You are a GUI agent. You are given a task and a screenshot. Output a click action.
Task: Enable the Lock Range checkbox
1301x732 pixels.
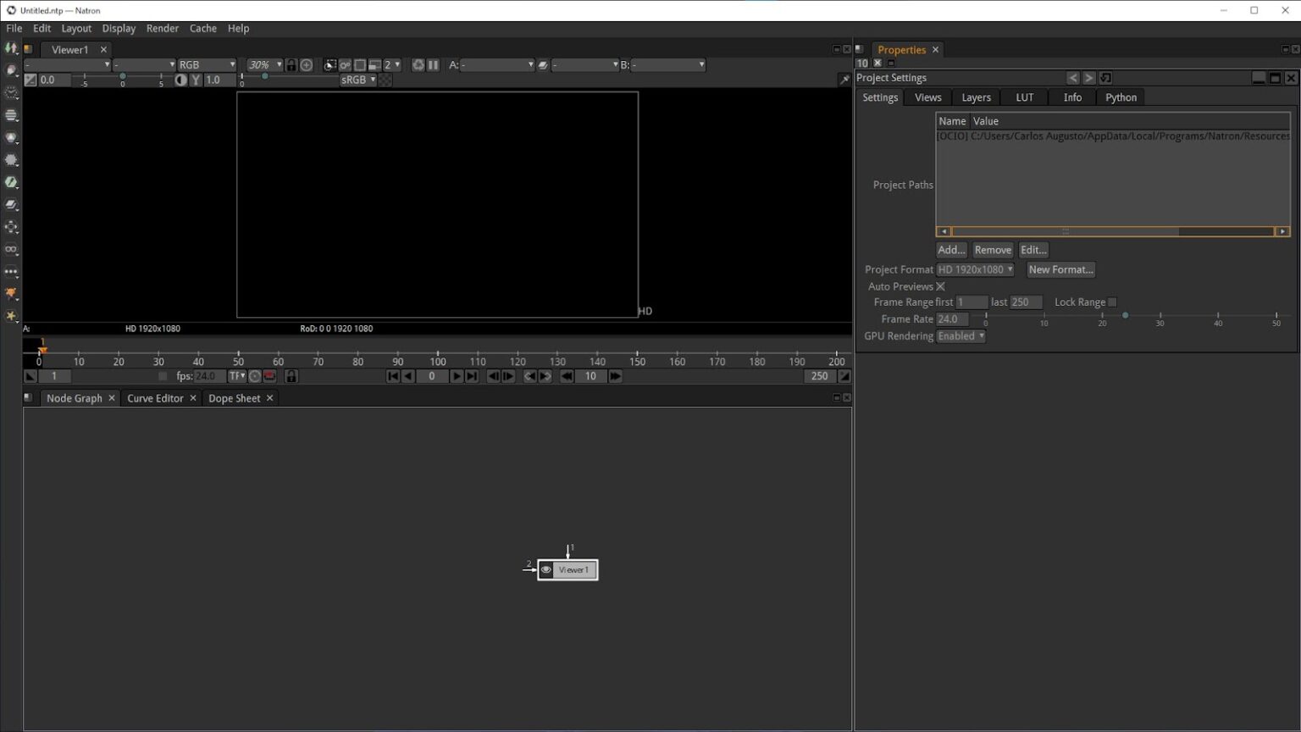point(1110,302)
